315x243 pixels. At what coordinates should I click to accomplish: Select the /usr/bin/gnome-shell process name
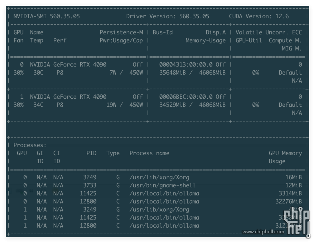pyautogui.click(x=162, y=185)
